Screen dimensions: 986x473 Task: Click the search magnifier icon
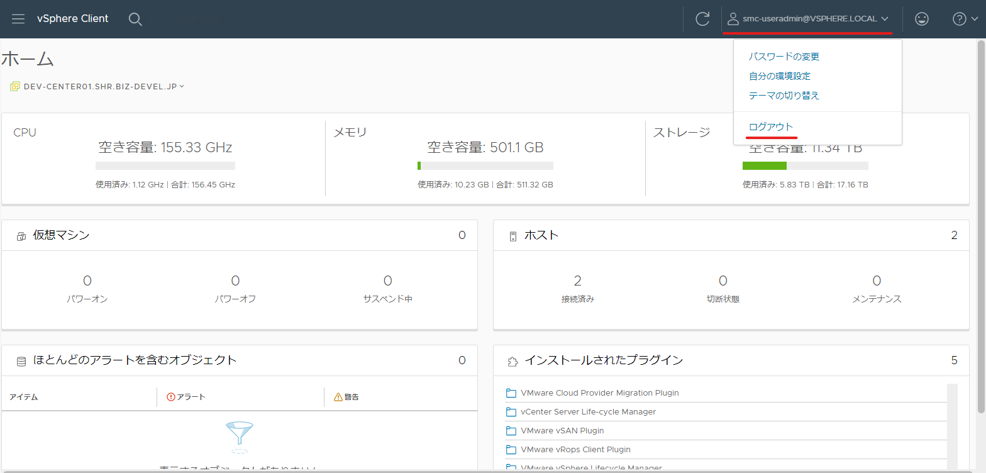pyautogui.click(x=135, y=19)
